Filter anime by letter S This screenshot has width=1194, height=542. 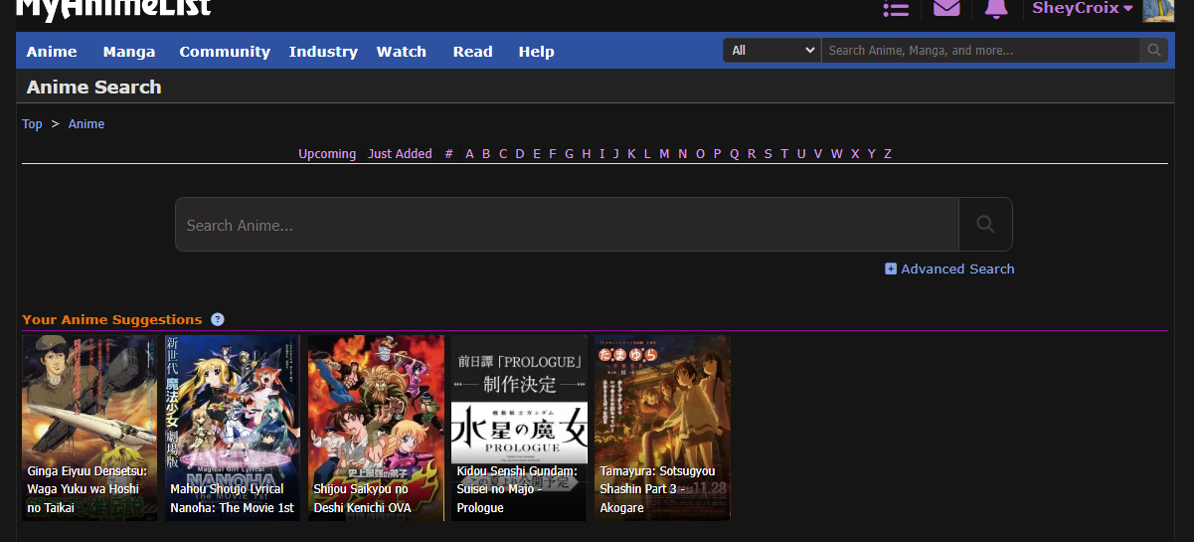[768, 154]
